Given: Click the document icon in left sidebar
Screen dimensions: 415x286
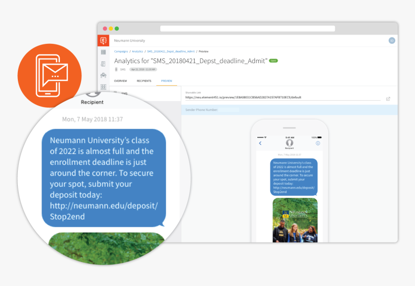Looking at the screenshot, I should tap(103, 64).
